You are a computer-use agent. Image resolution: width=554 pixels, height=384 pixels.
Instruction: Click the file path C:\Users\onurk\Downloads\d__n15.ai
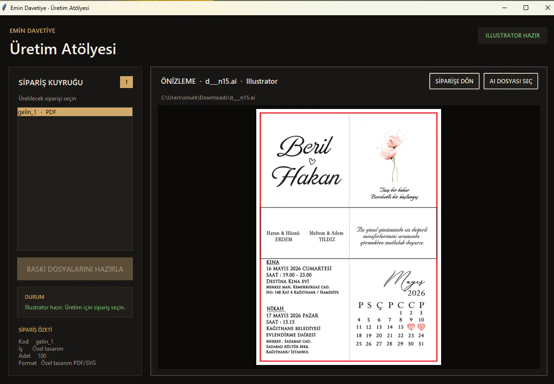coord(208,98)
